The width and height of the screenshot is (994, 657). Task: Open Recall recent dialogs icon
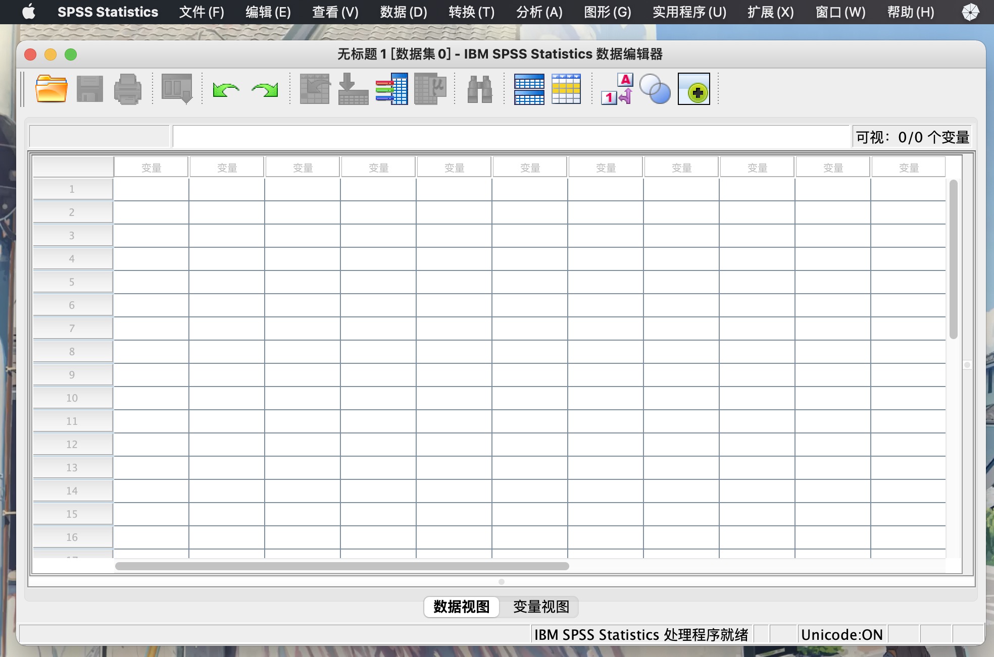[x=177, y=89]
